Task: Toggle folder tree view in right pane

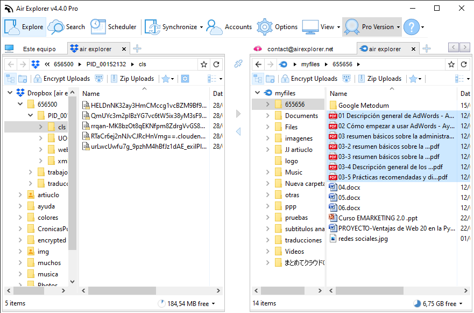Action: point(258,79)
